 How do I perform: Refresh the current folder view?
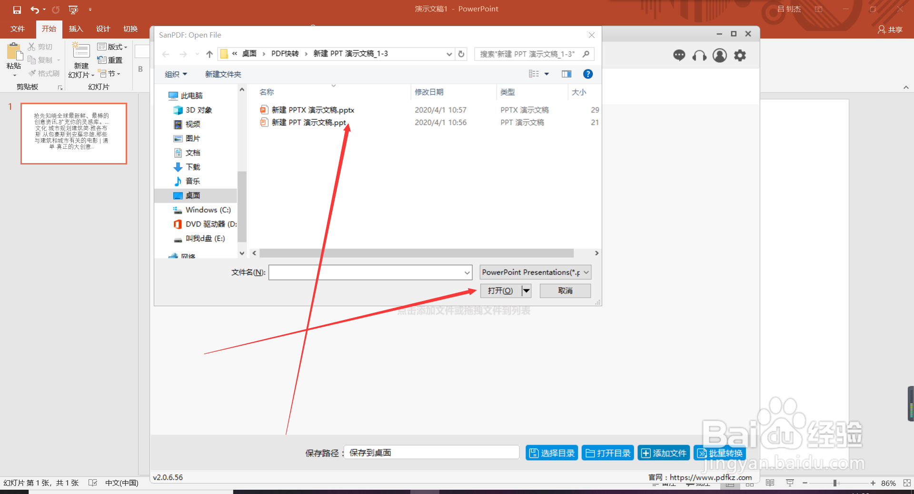click(461, 54)
